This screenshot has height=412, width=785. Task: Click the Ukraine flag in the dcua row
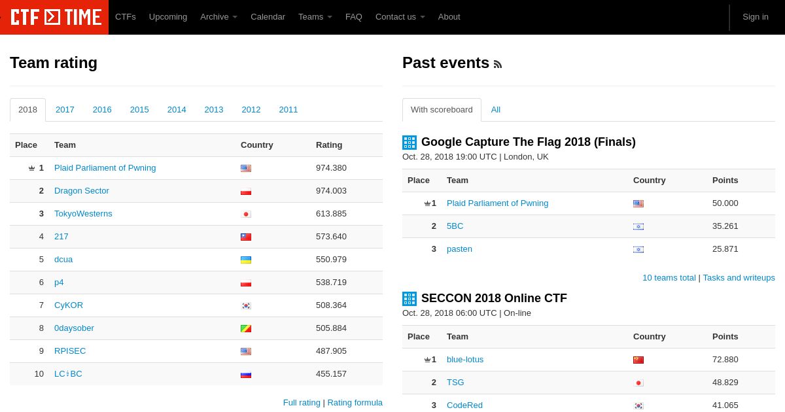click(246, 260)
